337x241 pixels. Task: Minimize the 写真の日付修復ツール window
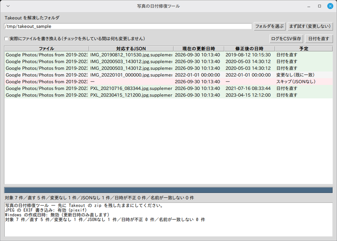tap(309, 6)
